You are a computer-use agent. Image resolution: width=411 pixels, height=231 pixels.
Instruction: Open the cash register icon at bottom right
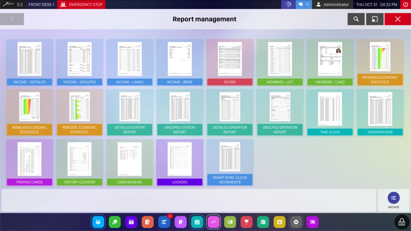pos(402,222)
